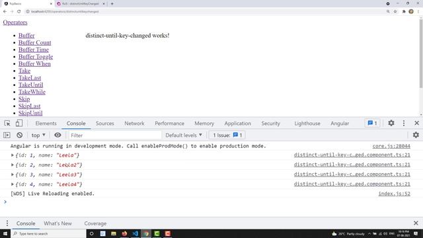
Task: Open the Windows Start menu
Action: pyautogui.click(x=5, y=233)
